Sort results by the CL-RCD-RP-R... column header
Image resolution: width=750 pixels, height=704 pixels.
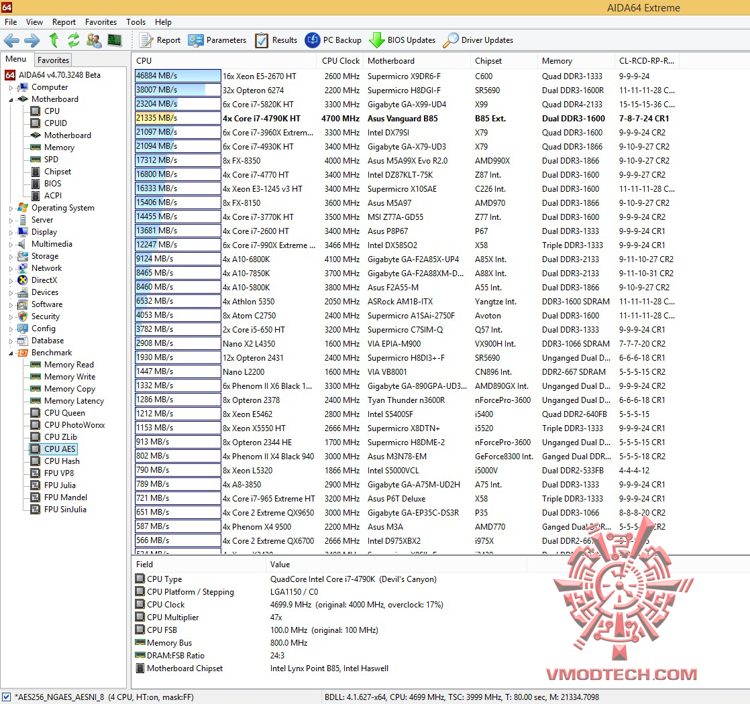[x=647, y=61]
